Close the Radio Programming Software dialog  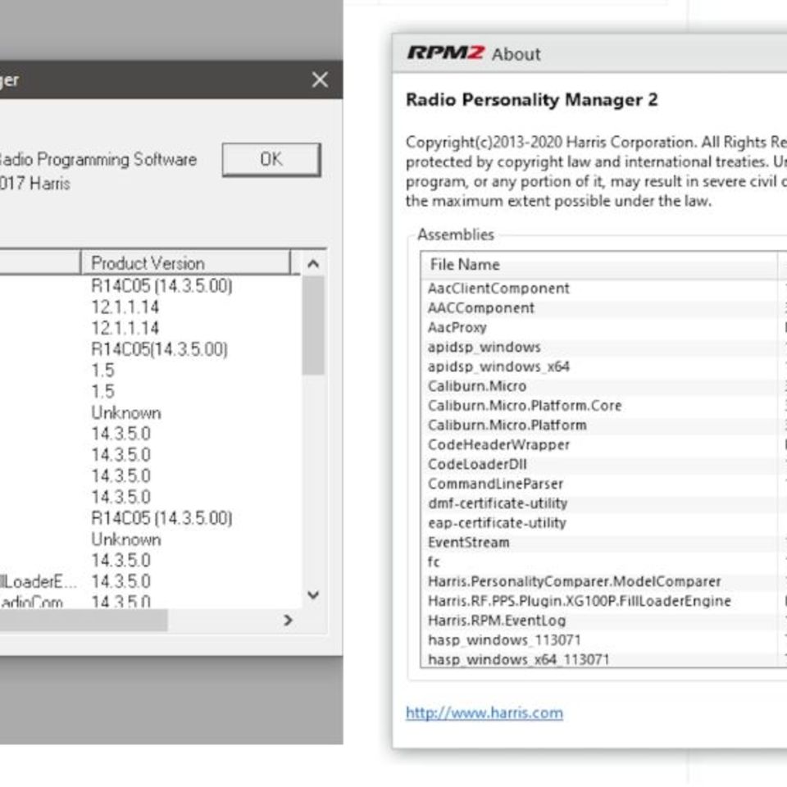pyautogui.click(x=320, y=80)
